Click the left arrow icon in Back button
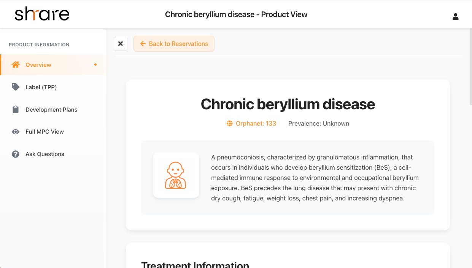This screenshot has height=268, width=472. [143, 44]
